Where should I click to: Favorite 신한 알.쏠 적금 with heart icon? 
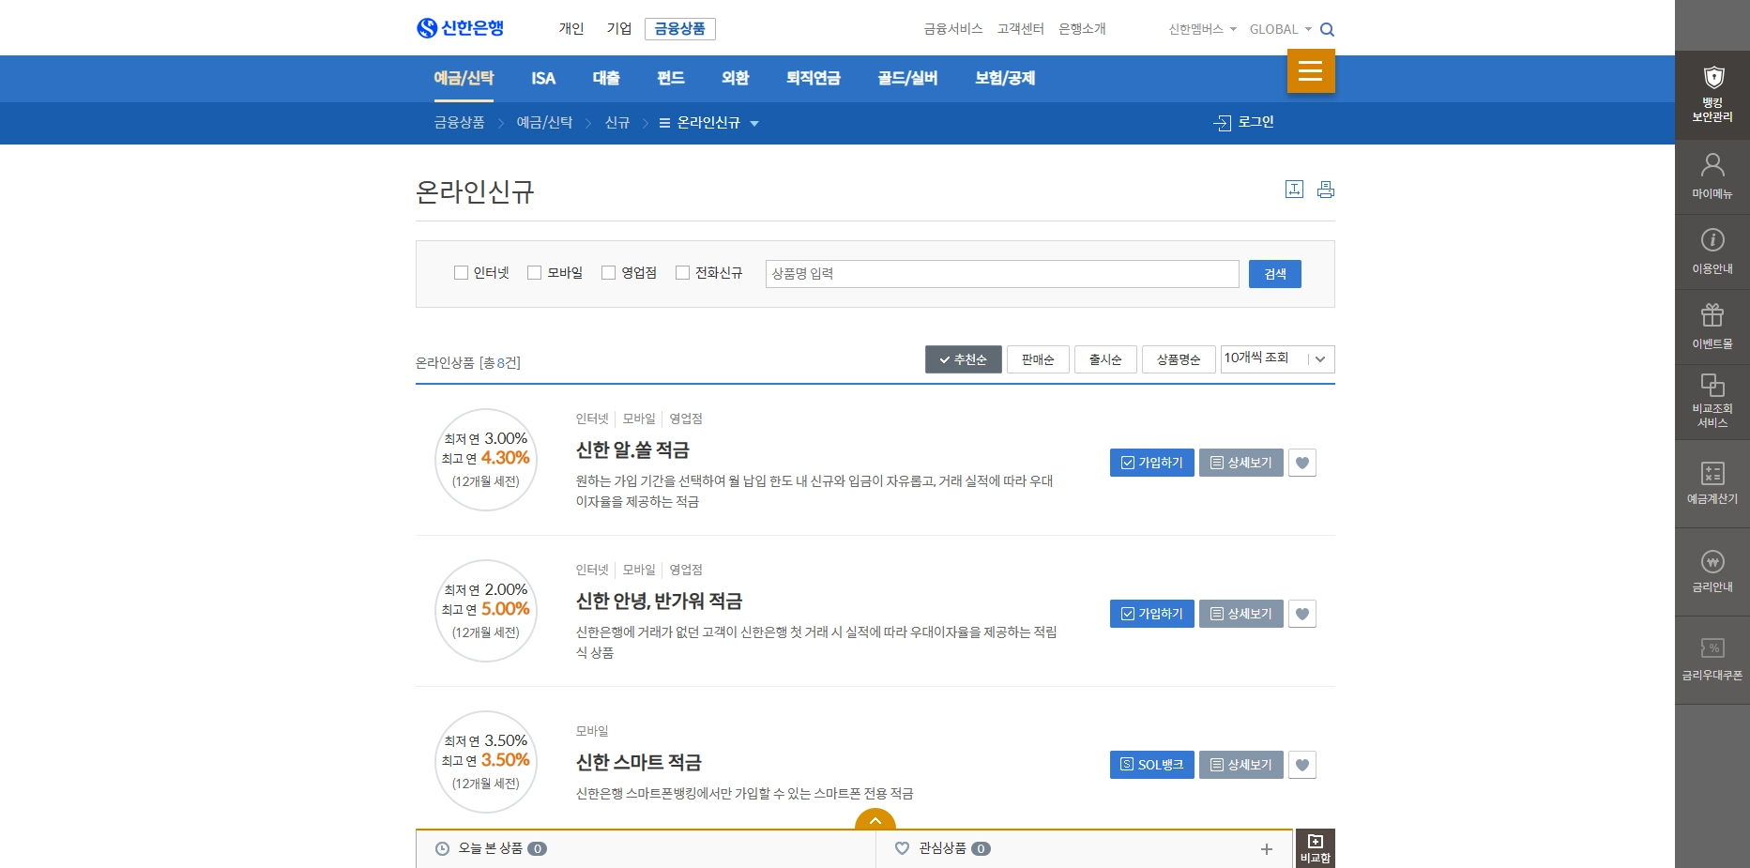(1301, 463)
